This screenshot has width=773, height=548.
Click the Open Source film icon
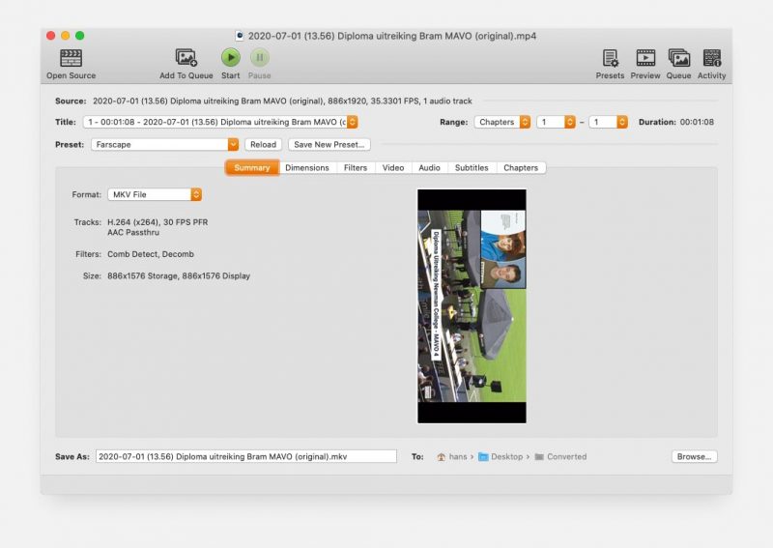(71, 58)
